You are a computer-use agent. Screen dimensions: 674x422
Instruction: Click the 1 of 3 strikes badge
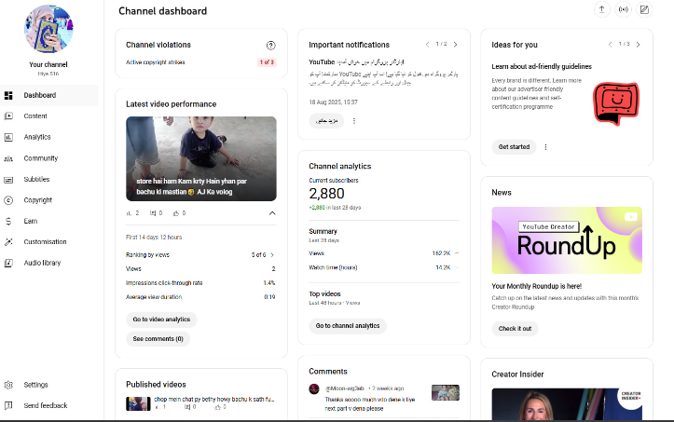point(267,62)
